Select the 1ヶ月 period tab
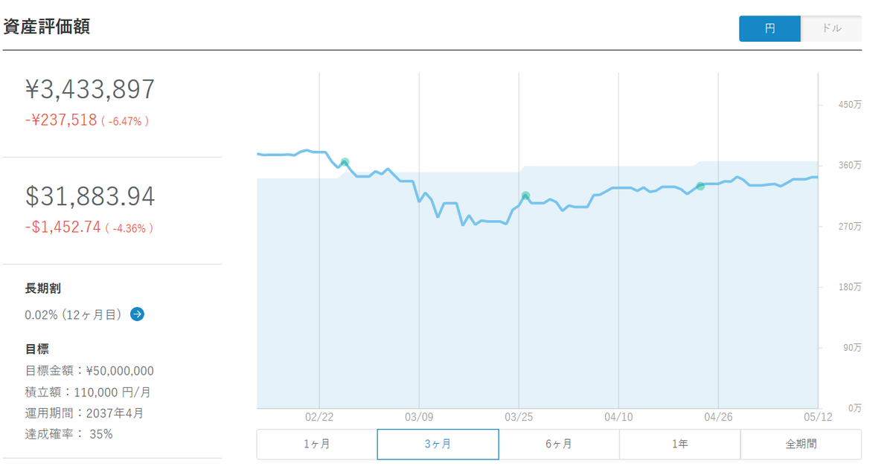The width and height of the screenshot is (893, 472). pos(317,444)
